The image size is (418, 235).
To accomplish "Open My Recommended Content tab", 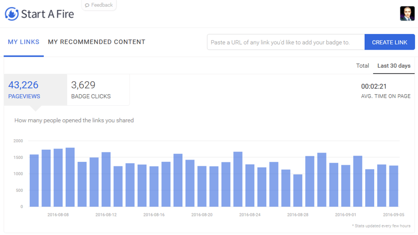I will click(x=96, y=42).
